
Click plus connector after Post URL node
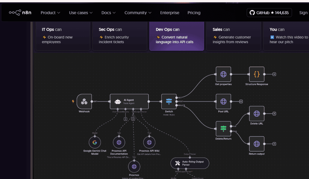pos(241,101)
